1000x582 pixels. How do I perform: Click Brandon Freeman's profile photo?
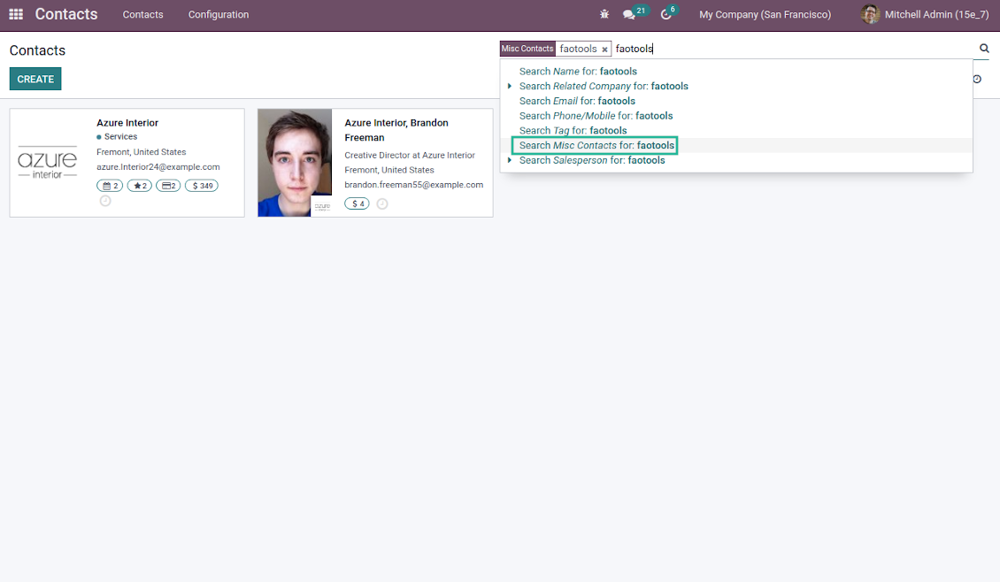(295, 163)
